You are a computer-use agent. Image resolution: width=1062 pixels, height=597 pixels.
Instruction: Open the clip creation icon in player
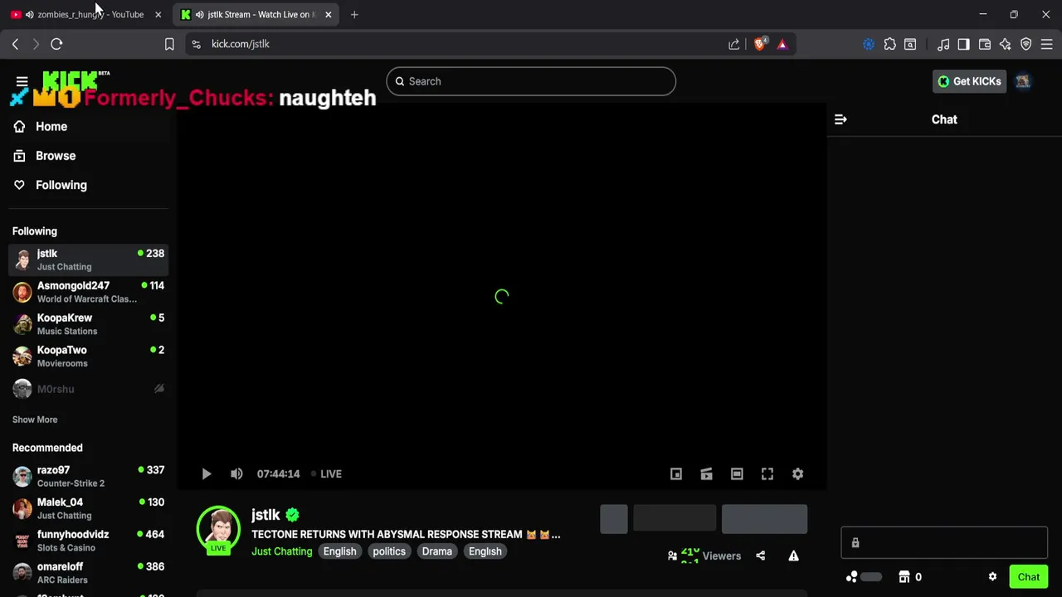[x=706, y=473]
